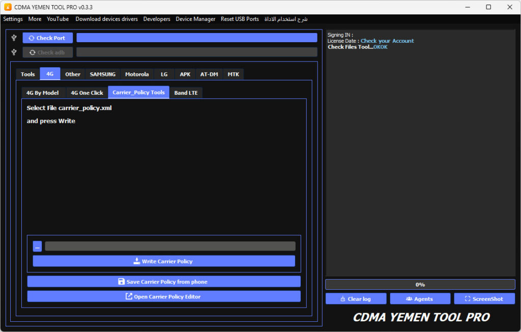Click Save Carrier Policy from phone
This screenshot has height=332, width=521.
163,282
